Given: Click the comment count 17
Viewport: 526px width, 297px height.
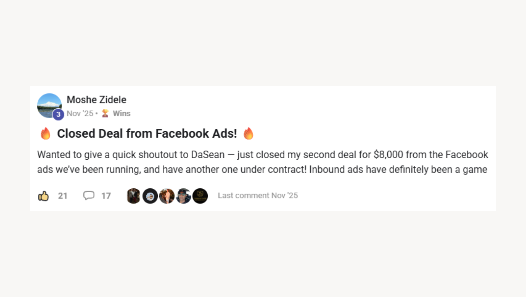Looking at the screenshot, I should pyautogui.click(x=106, y=196).
